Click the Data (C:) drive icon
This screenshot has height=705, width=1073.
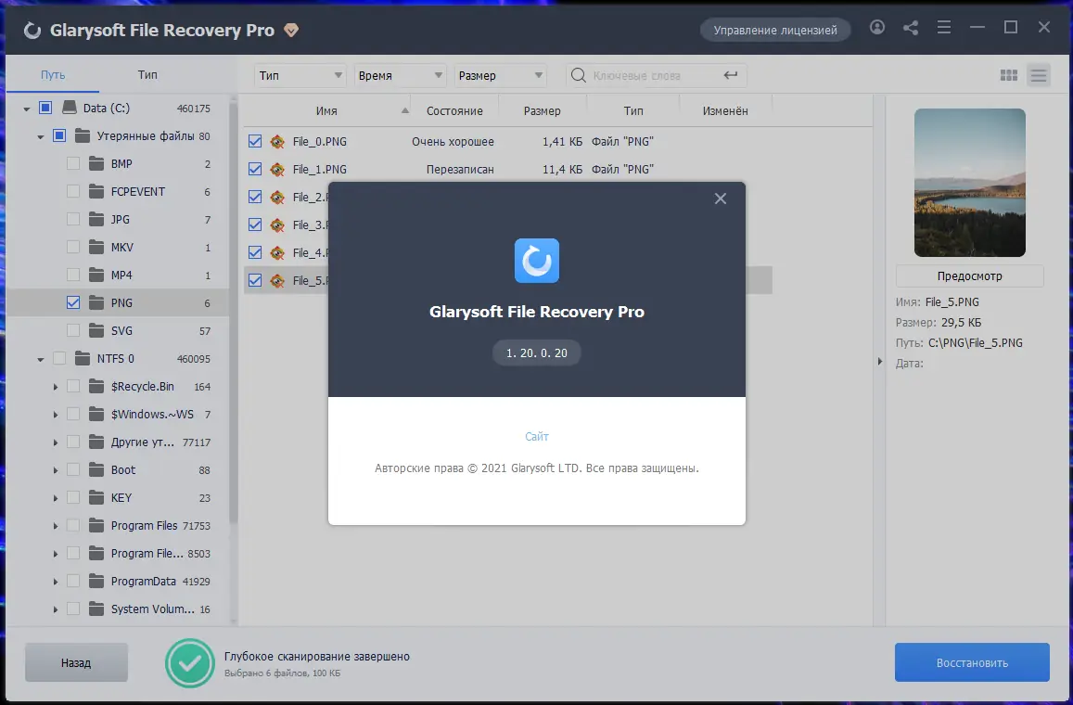pyautogui.click(x=70, y=108)
